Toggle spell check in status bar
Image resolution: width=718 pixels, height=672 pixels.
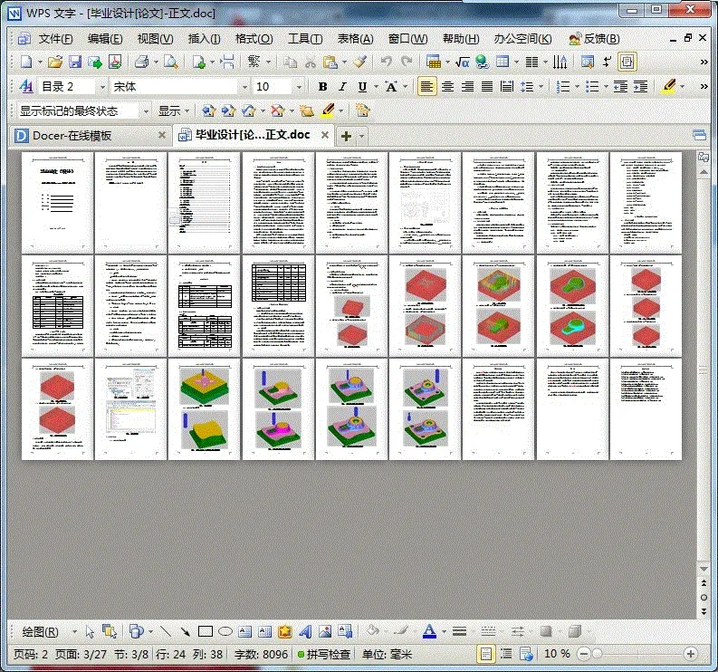pyautogui.click(x=324, y=655)
